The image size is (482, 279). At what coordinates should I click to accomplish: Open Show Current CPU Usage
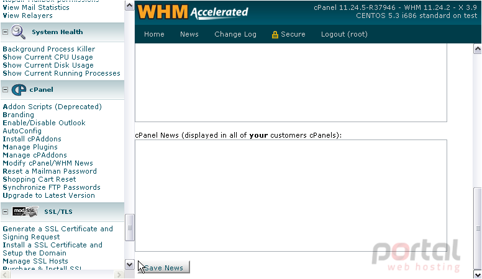48,57
